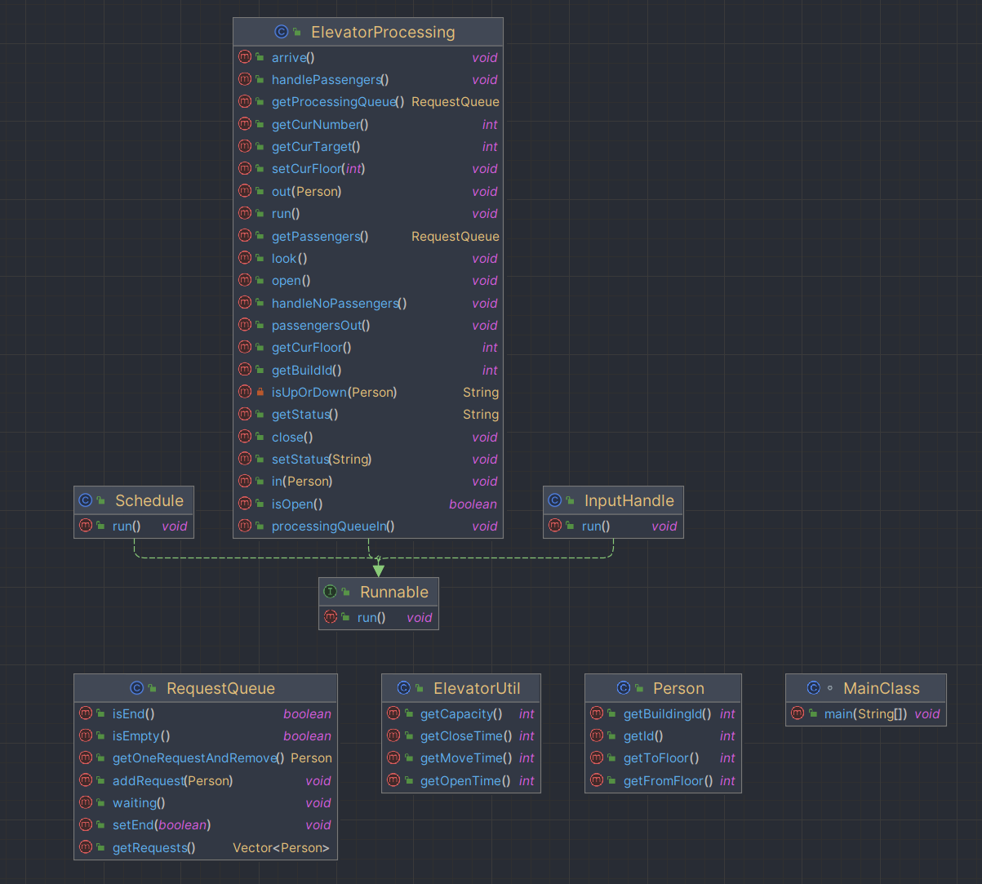
Task: Select the processingQueueIn() method entry
Action: coord(368,526)
